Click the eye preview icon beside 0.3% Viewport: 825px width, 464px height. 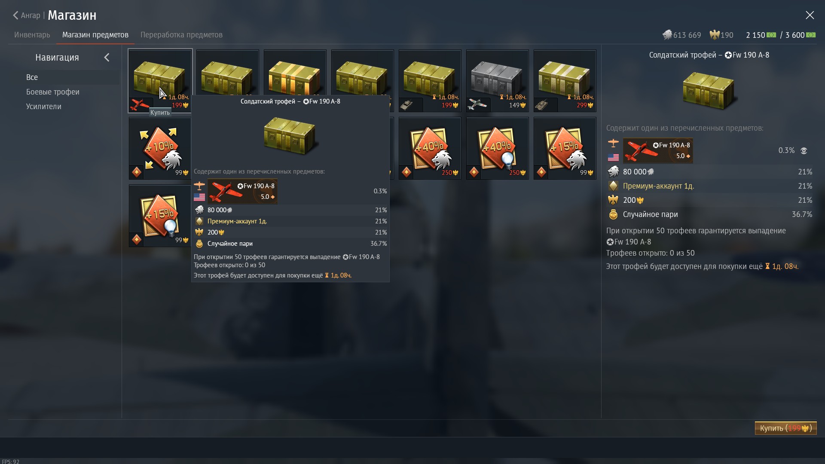pyautogui.click(x=804, y=151)
